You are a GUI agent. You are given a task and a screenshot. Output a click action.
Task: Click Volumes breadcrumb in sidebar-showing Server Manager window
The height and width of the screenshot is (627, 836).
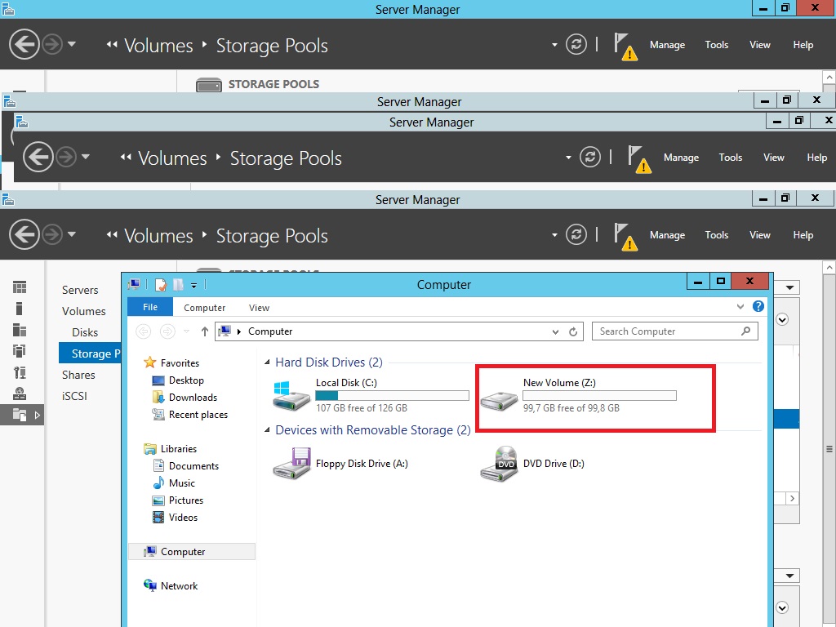pos(158,236)
